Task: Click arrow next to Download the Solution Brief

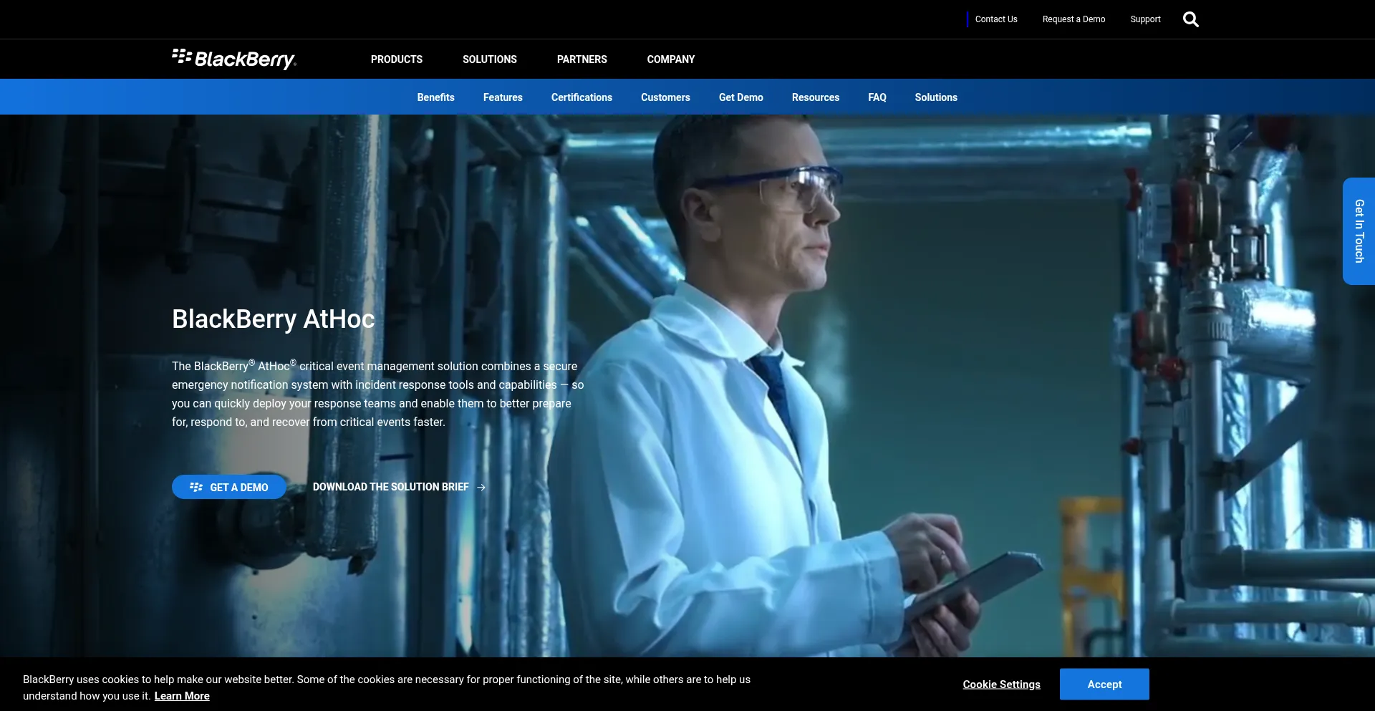Action: (x=481, y=487)
